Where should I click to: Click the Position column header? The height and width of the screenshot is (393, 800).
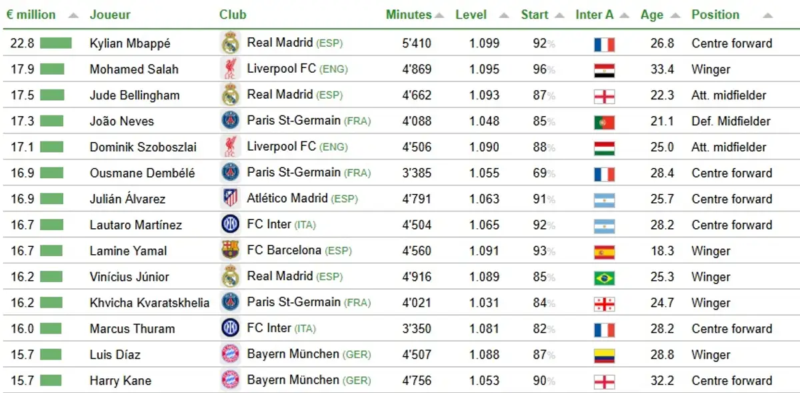715,15
